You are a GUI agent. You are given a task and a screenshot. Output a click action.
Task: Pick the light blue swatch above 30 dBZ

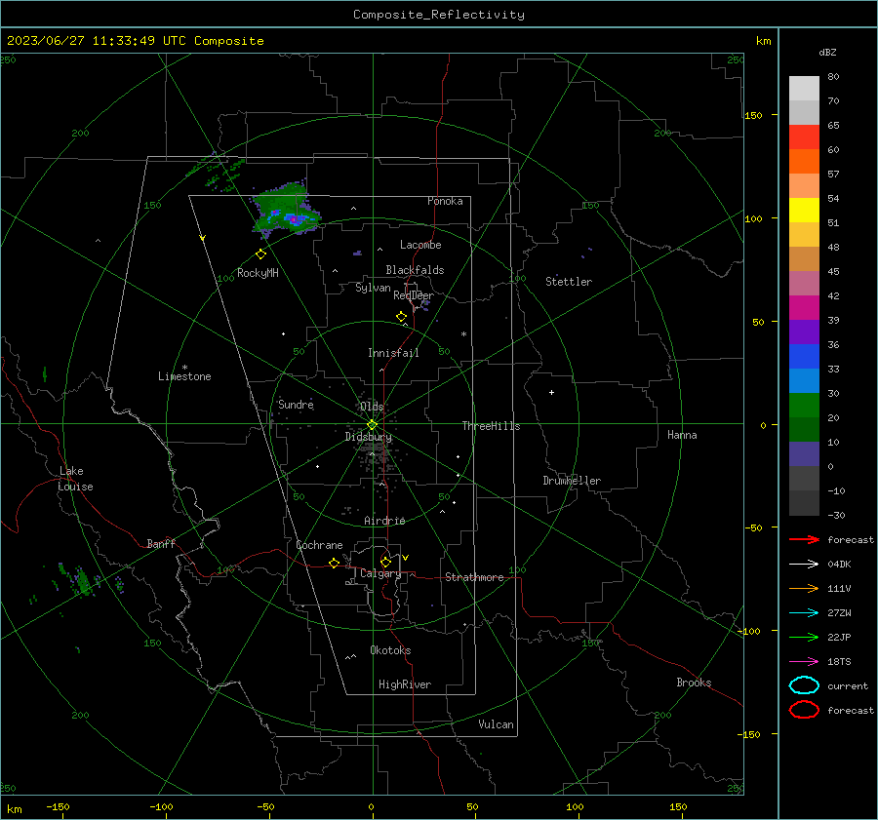click(804, 380)
